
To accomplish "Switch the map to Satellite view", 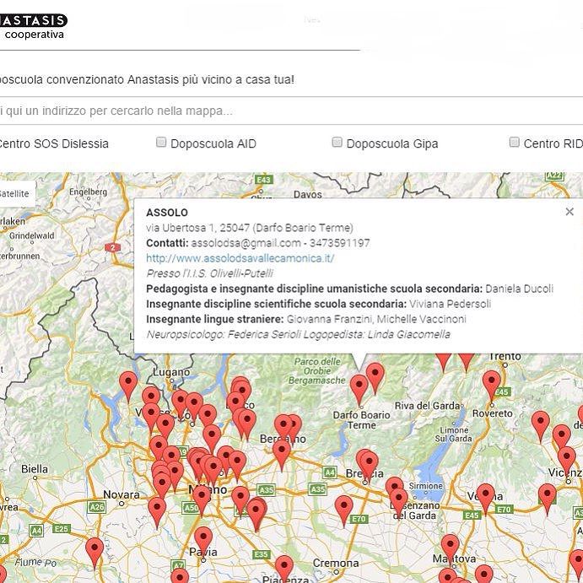I will coord(15,193).
